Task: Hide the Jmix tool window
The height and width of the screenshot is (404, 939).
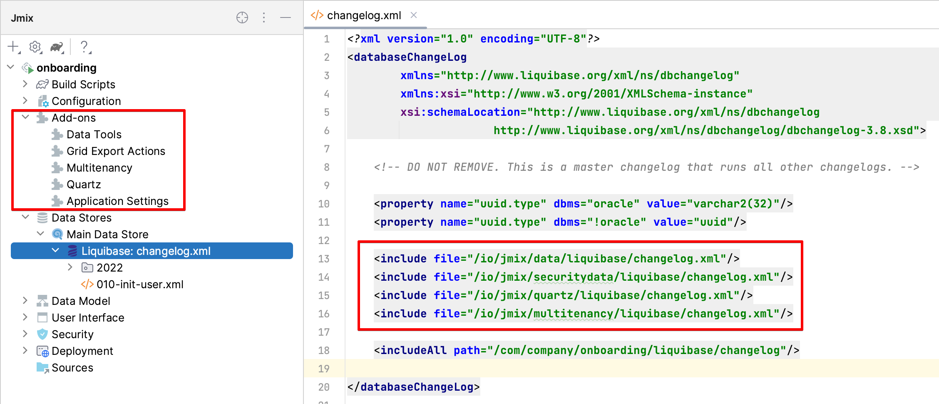Action: tap(285, 17)
